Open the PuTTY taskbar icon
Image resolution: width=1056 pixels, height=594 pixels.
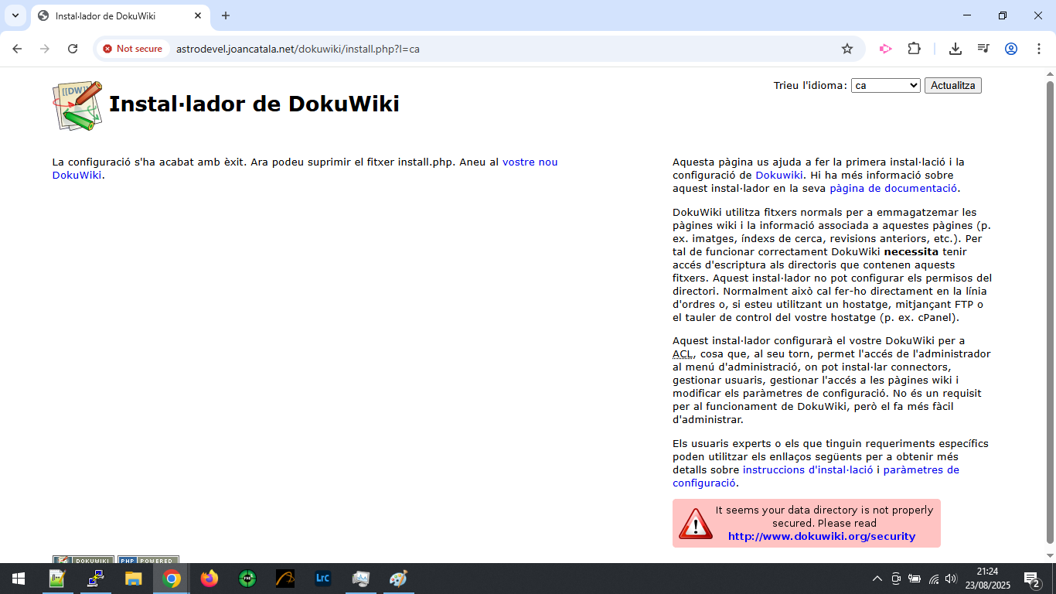[x=96, y=579]
